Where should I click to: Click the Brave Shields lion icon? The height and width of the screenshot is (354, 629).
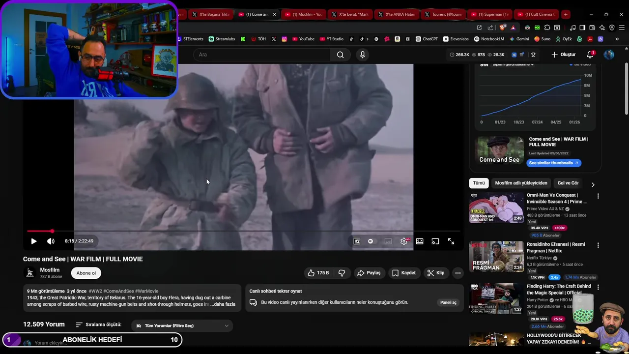(502, 28)
